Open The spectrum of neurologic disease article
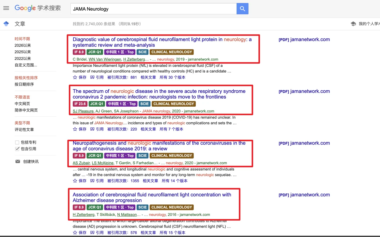Viewport: 380px width, 237px height. click(x=159, y=94)
